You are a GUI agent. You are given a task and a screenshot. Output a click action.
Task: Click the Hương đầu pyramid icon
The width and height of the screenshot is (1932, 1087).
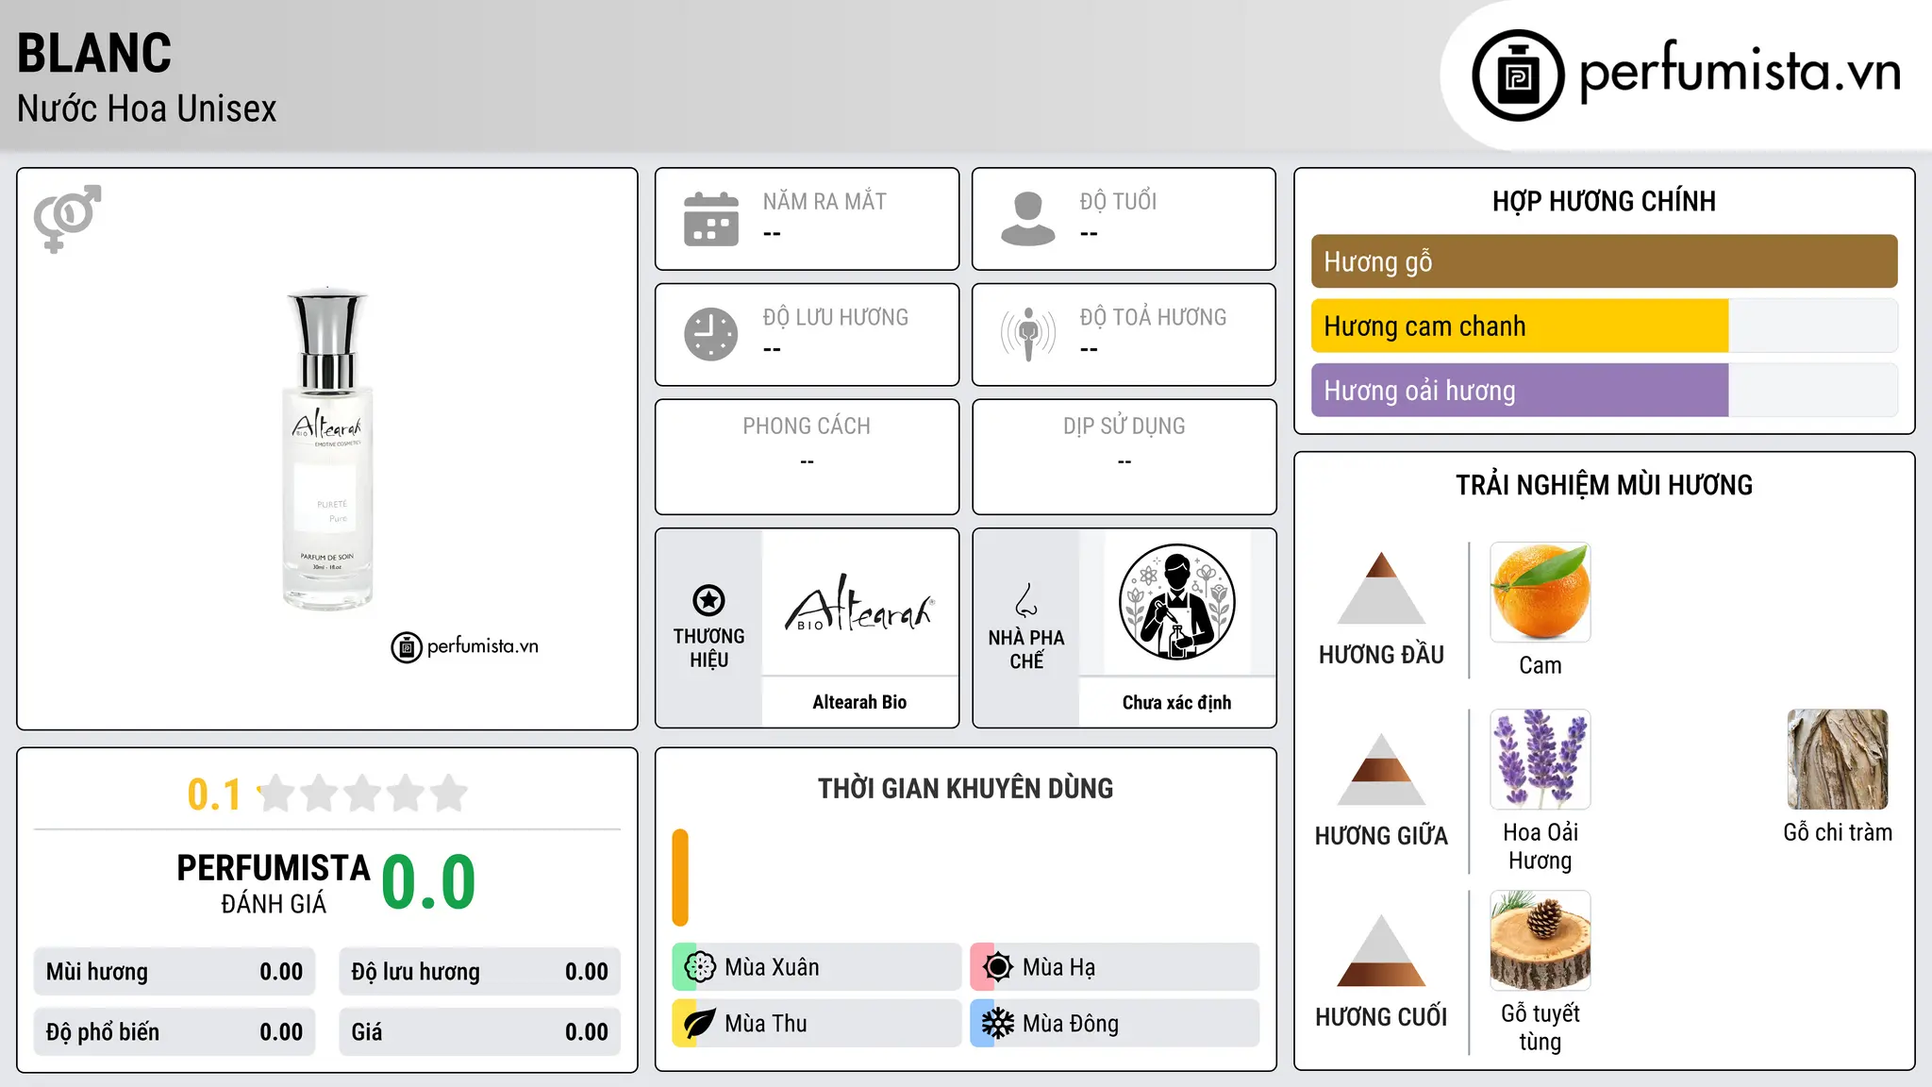[1381, 588]
